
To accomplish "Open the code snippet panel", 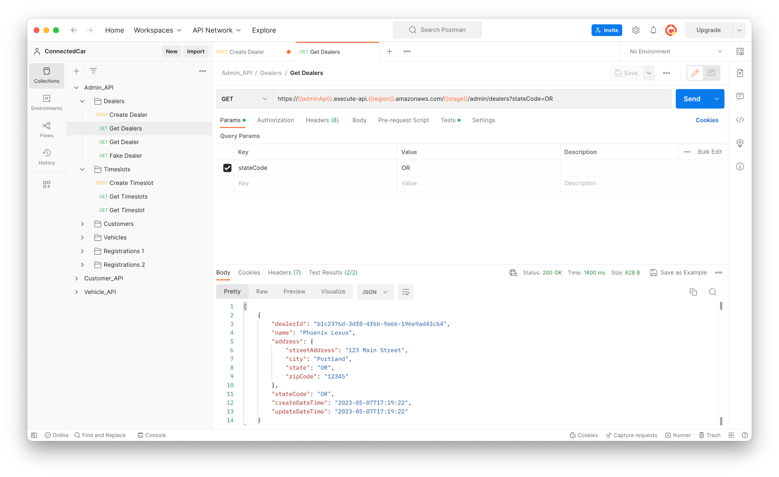I will coord(740,120).
